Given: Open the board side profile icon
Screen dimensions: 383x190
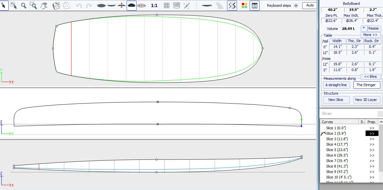Looking at the screenshot, I should pyautogui.click(x=207, y=5).
